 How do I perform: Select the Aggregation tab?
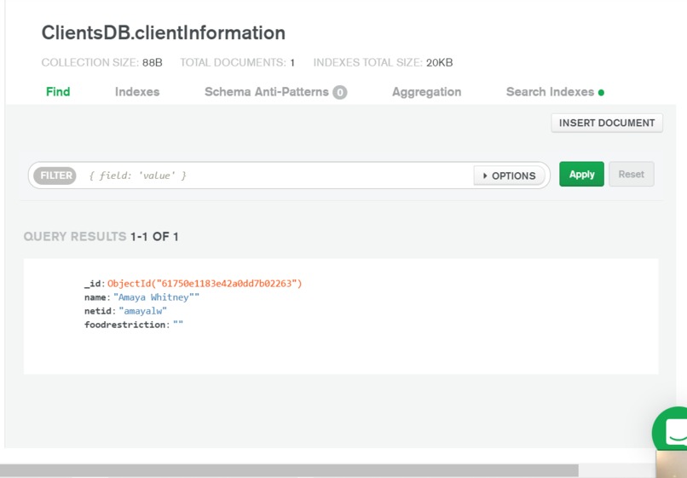coord(426,92)
